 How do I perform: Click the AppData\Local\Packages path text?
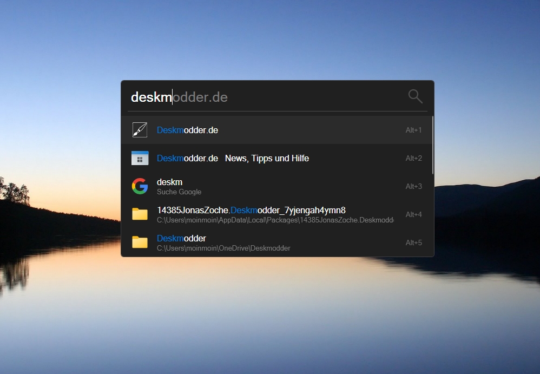[275, 220]
